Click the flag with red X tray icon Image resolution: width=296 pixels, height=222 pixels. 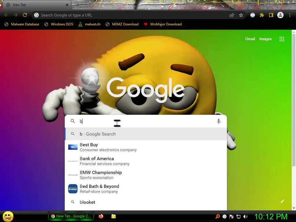click(232, 217)
